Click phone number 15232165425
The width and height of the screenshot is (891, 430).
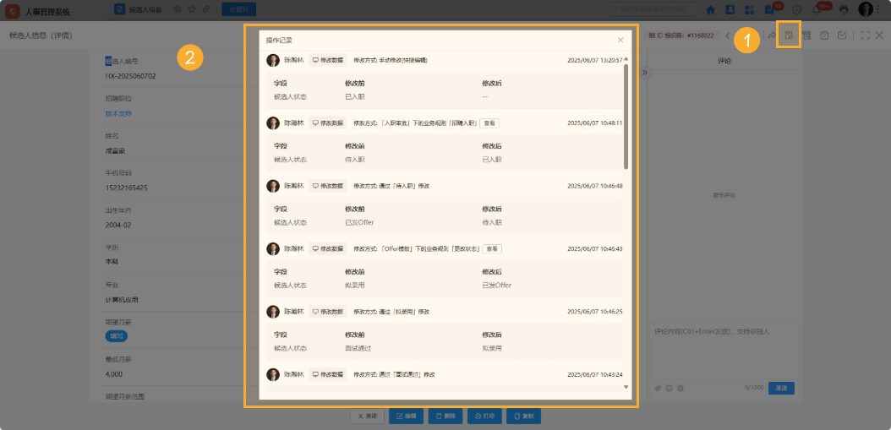point(126,188)
